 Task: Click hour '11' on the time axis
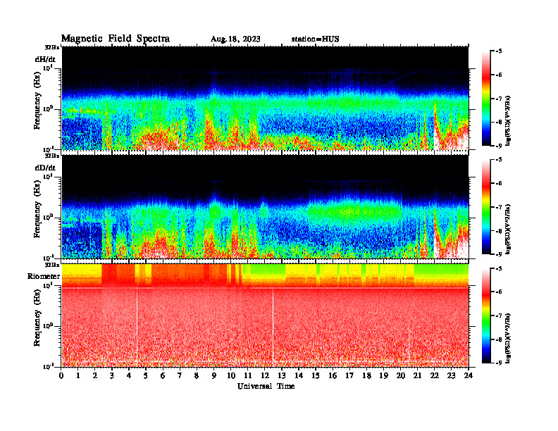point(248,375)
